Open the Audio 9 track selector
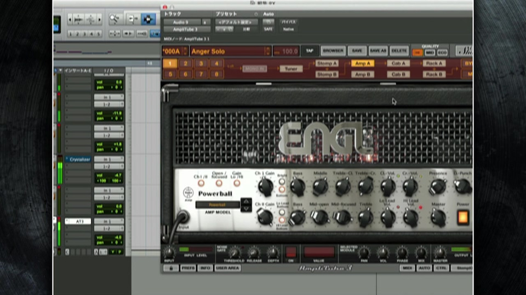526x295 pixels. click(x=182, y=22)
